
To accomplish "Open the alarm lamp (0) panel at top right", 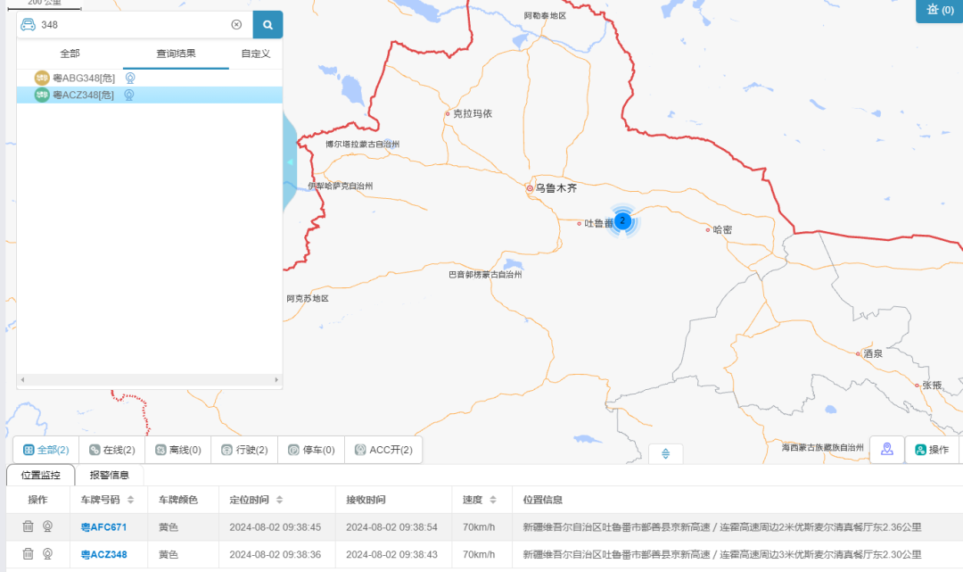I will pyautogui.click(x=938, y=12).
